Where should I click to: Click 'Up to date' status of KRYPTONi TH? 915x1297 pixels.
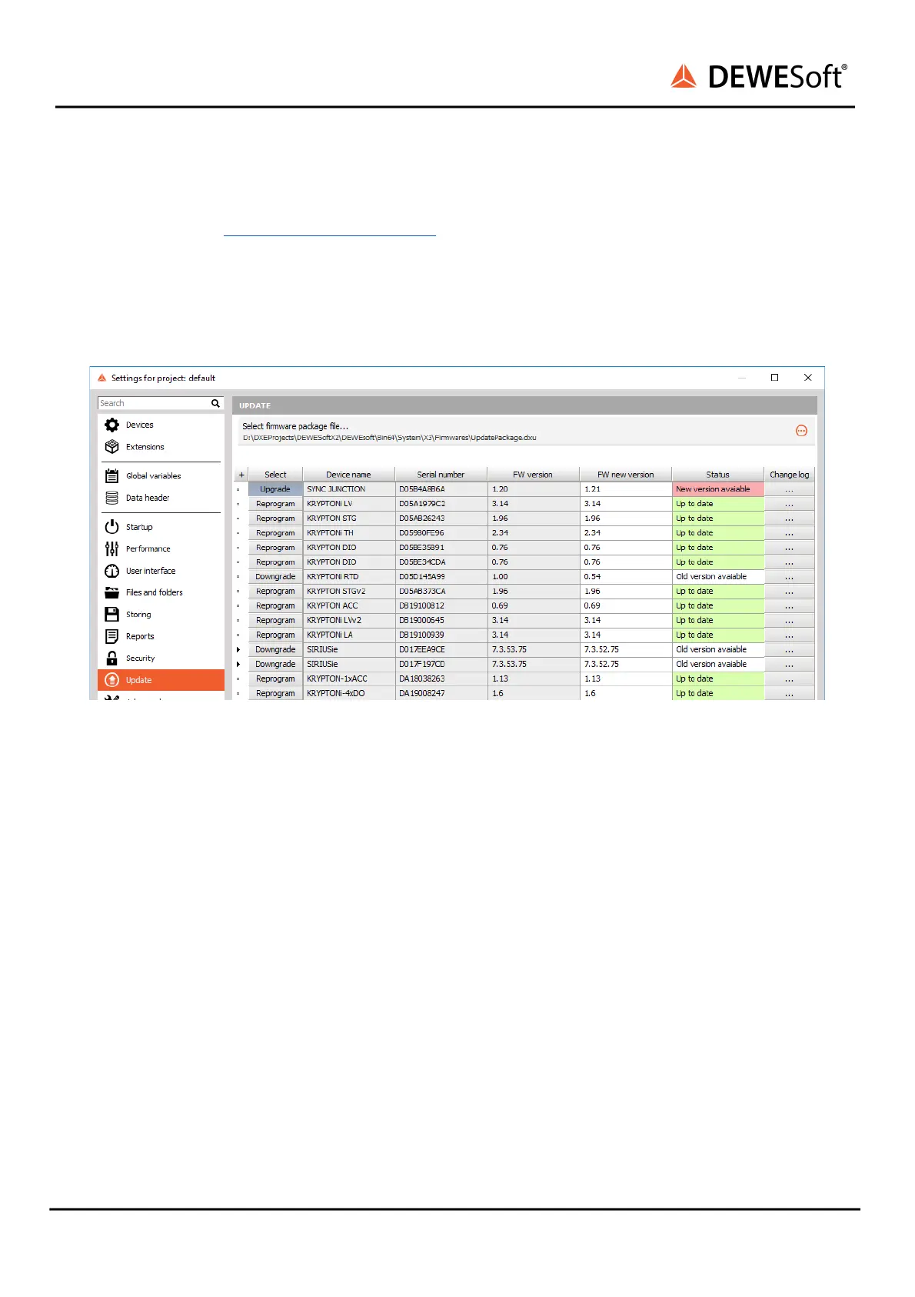[x=718, y=533]
